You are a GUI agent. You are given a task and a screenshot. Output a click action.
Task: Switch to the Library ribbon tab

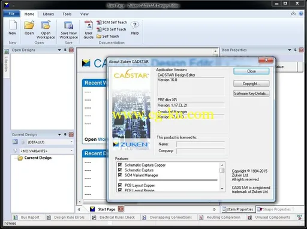(49, 14)
